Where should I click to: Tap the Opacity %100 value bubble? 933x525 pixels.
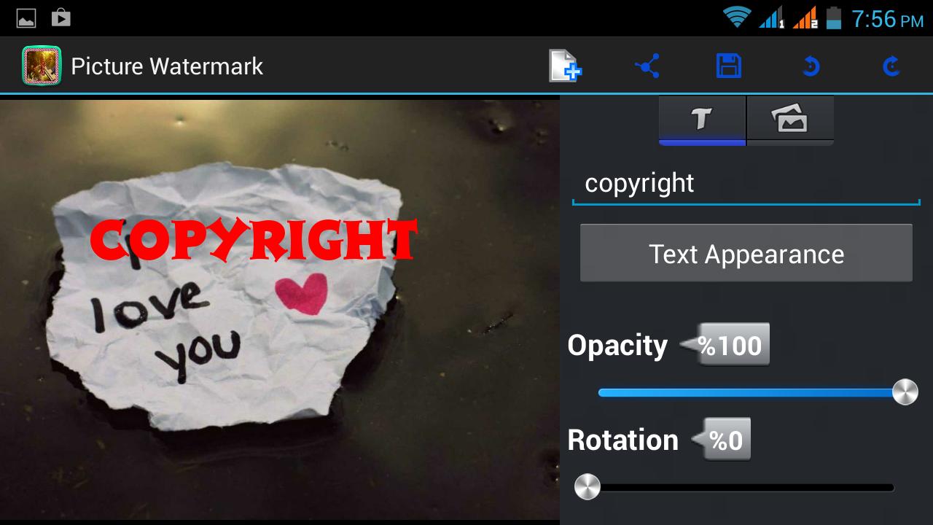click(x=733, y=344)
